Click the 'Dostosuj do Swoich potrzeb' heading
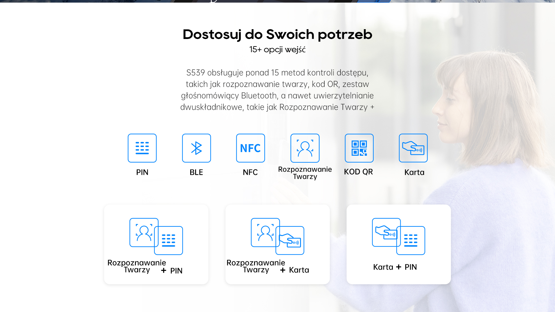 point(277,34)
